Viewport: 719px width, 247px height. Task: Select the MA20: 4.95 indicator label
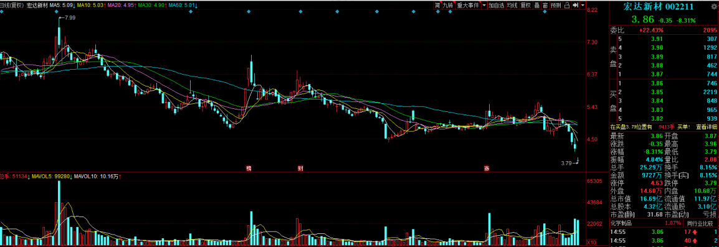pyautogui.click(x=120, y=6)
